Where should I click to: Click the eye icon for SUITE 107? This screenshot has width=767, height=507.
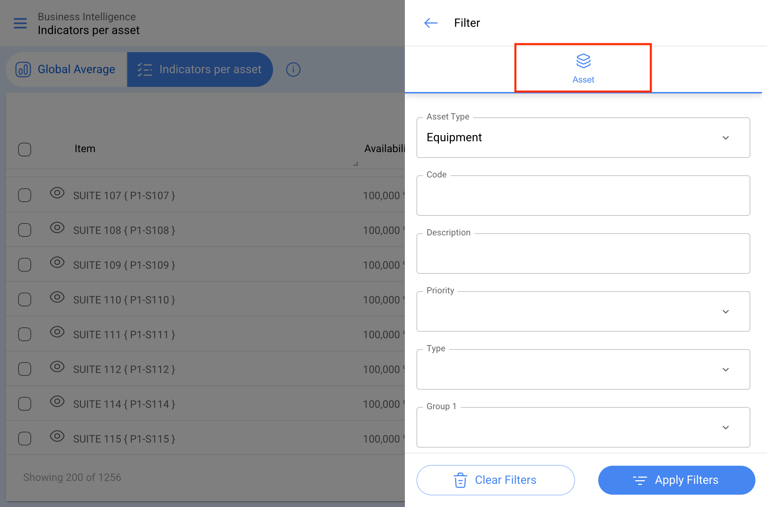(x=57, y=193)
